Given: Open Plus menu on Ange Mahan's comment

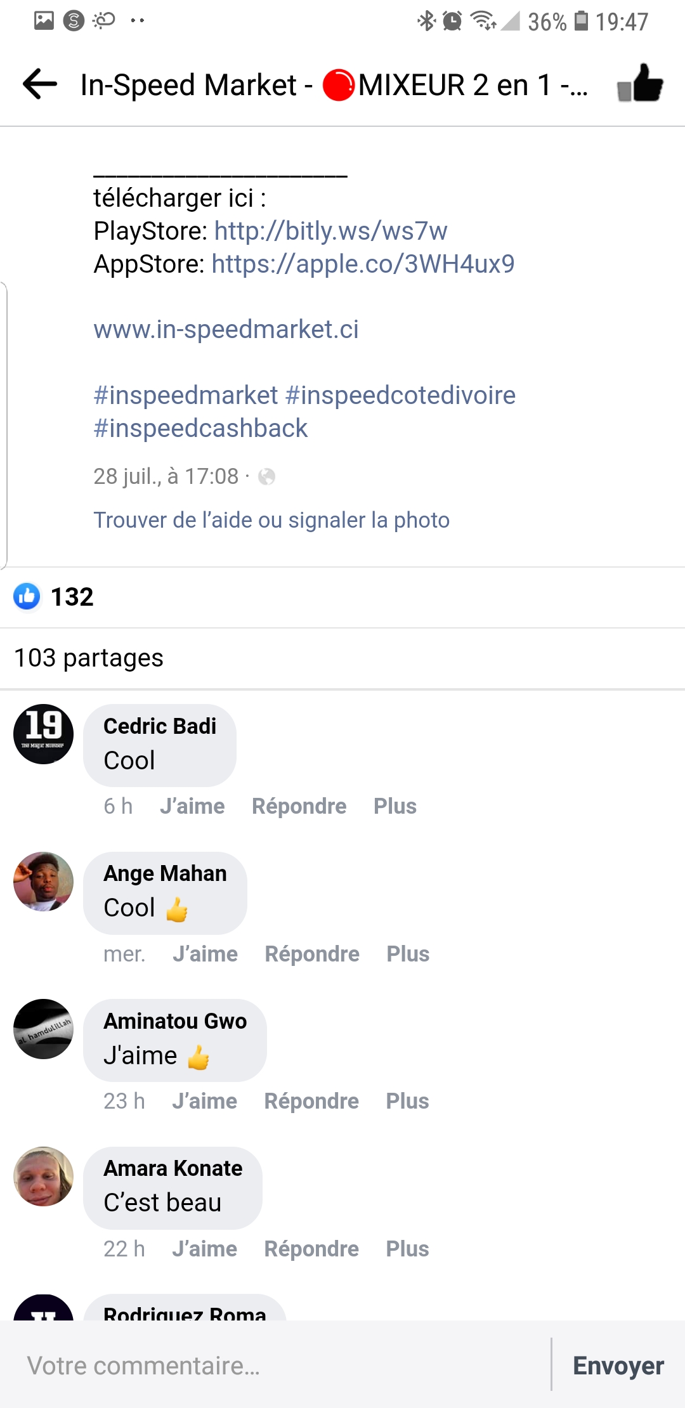Looking at the screenshot, I should [408, 954].
